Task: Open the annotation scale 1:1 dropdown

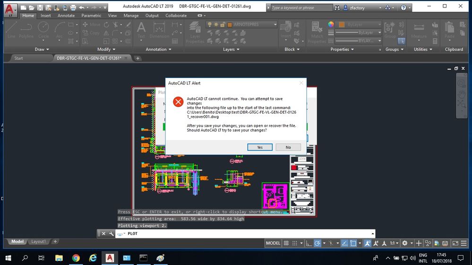Action: [395, 243]
